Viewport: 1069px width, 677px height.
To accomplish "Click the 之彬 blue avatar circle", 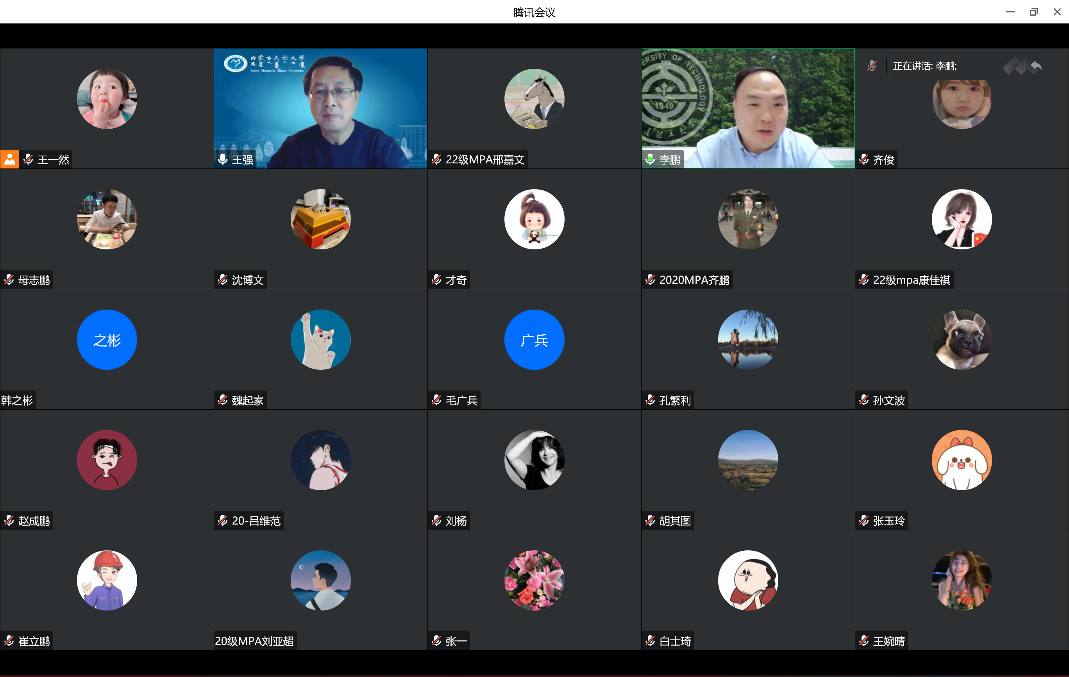I will click(107, 340).
